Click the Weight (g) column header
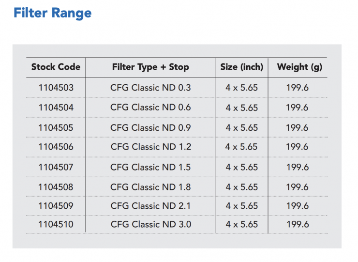Image resolution: width=358 pixels, height=262 pixels. 299,67
